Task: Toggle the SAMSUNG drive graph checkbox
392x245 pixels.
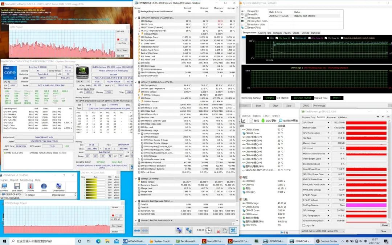Action: (x=342, y=38)
